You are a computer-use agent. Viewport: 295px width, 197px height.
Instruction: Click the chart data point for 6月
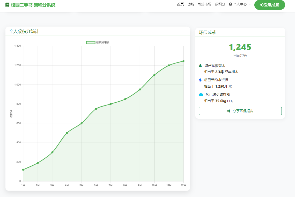coord(96,109)
